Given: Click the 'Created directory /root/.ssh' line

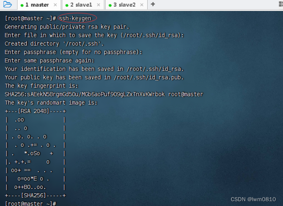Looking at the screenshot, I should pos(54,43).
